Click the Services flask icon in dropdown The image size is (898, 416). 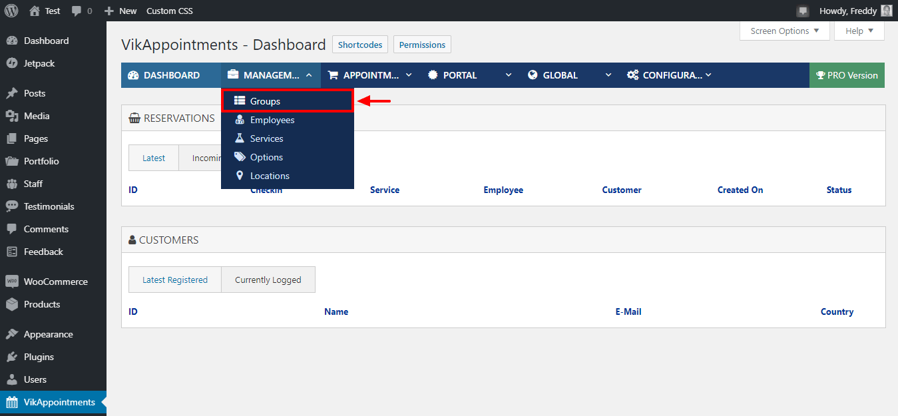tap(240, 138)
